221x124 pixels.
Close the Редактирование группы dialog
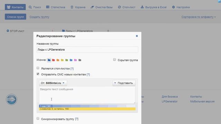137,36
